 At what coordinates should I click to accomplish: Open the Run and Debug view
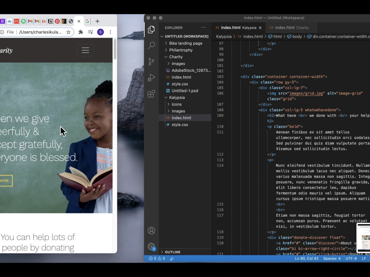point(151,78)
